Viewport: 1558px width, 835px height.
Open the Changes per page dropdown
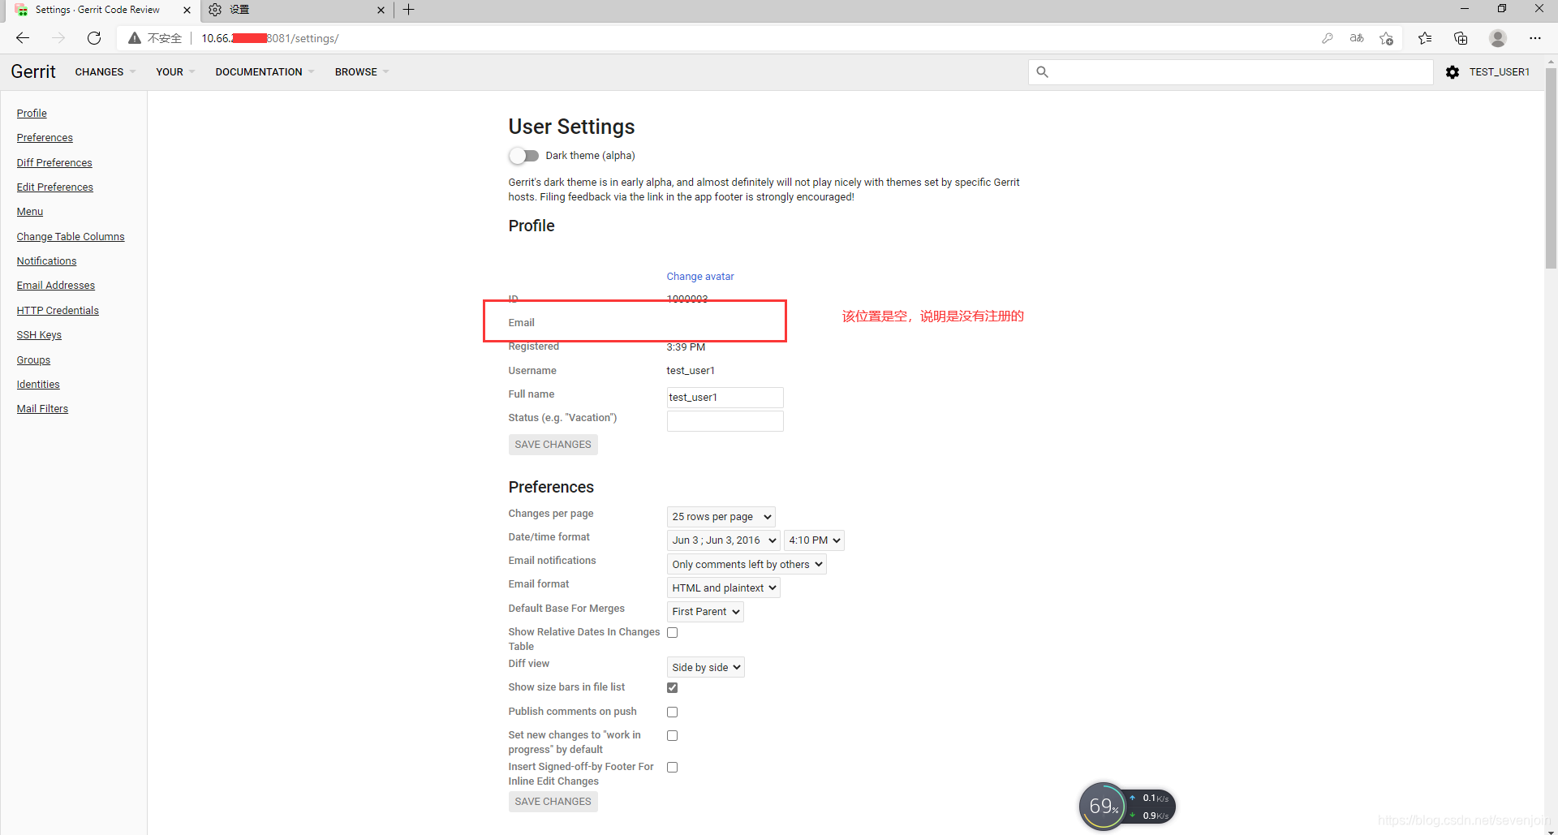(x=721, y=517)
